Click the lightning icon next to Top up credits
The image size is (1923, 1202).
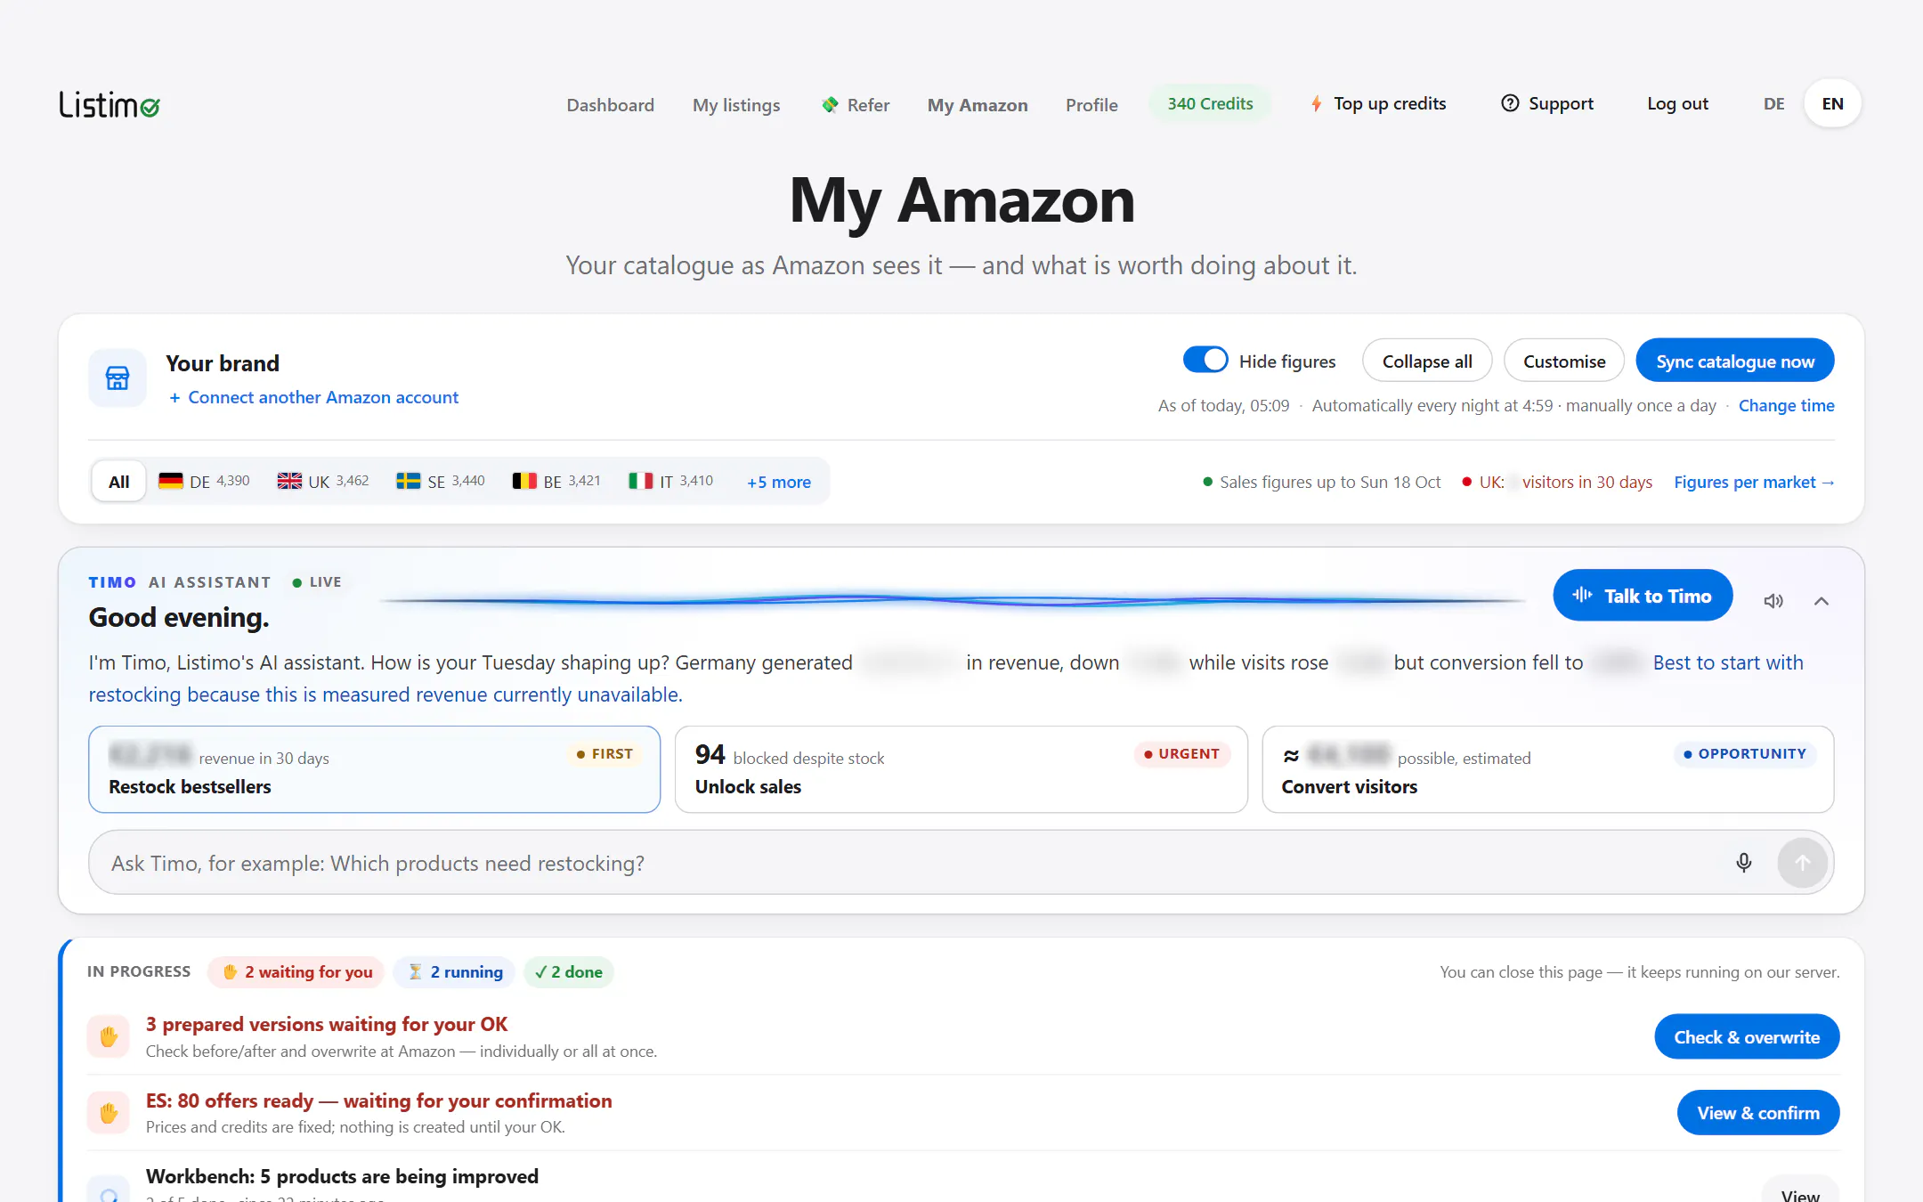tap(1316, 104)
